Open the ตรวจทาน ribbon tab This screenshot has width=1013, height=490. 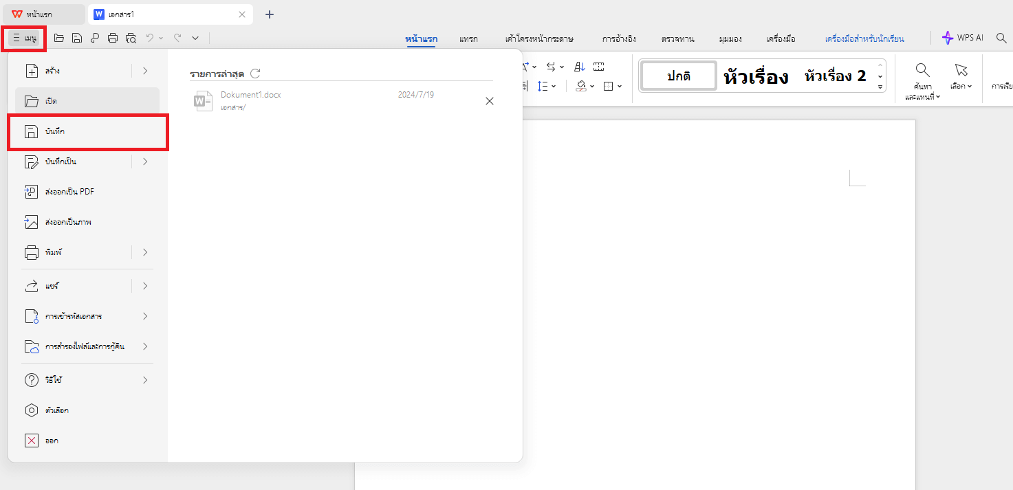pos(678,39)
